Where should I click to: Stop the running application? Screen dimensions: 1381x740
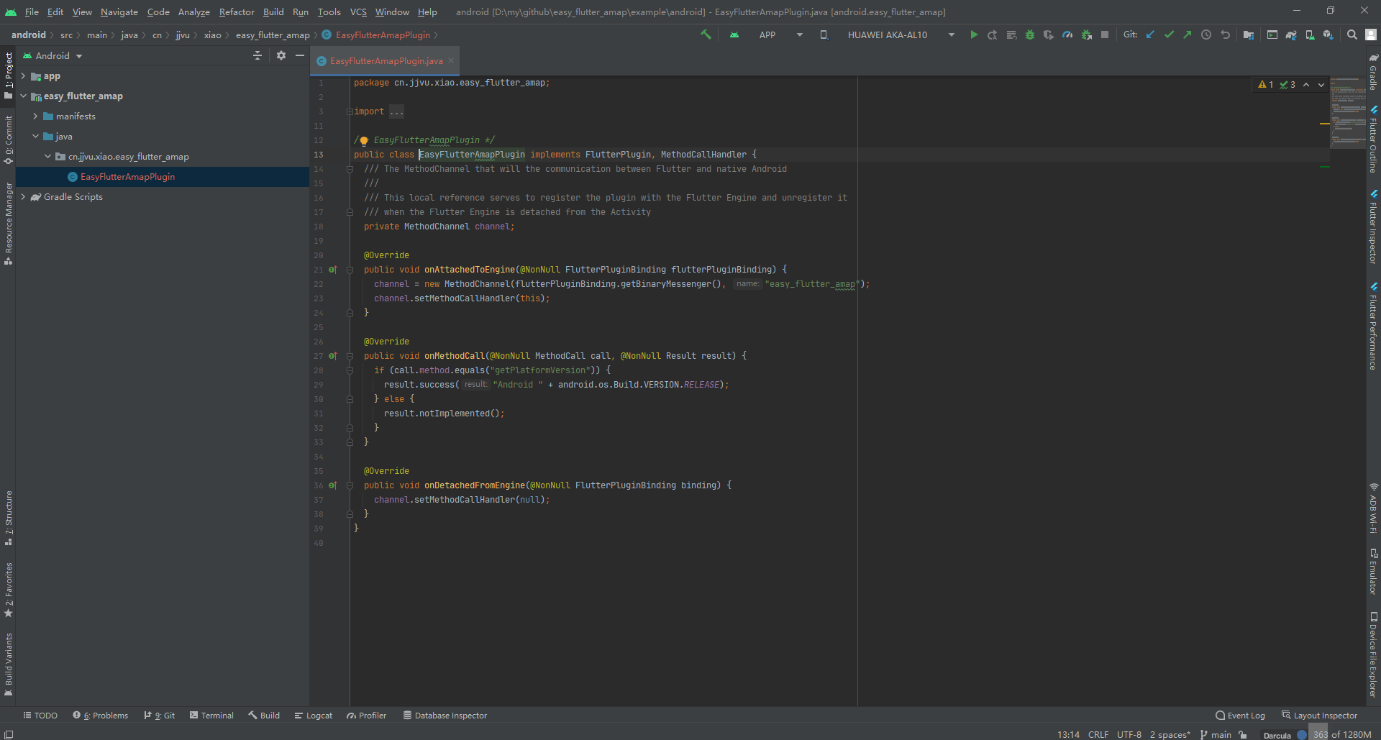[1106, 35]
